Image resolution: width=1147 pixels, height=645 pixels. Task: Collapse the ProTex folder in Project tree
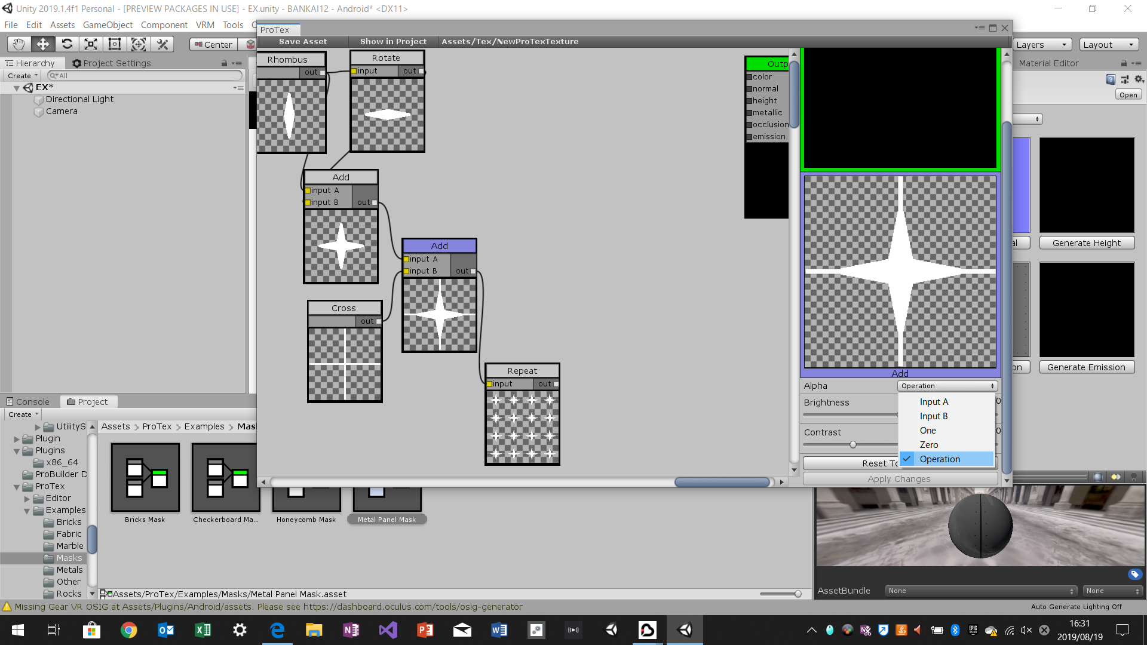point(17,487)
